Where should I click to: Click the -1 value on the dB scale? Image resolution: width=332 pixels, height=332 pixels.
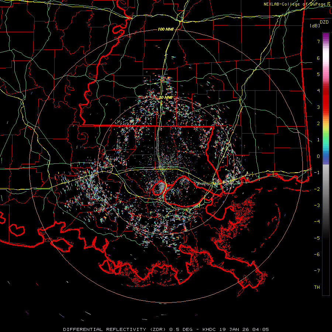(x=317, y=173)
